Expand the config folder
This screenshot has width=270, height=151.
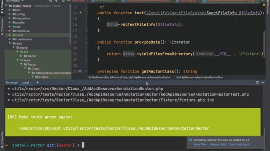pyautogui.click(x=10, y=14)
